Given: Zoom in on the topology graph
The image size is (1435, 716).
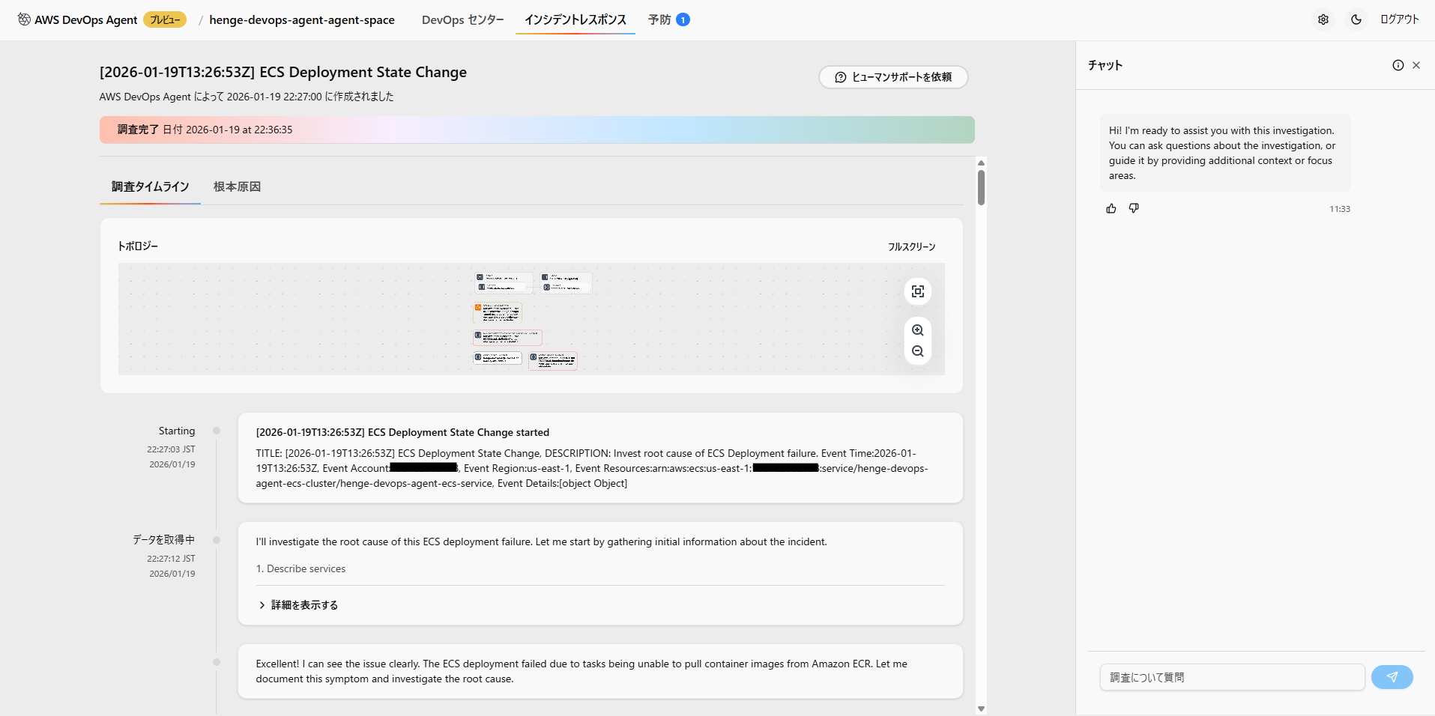Looking at the screenshot, I should click(x=918, y=330).
